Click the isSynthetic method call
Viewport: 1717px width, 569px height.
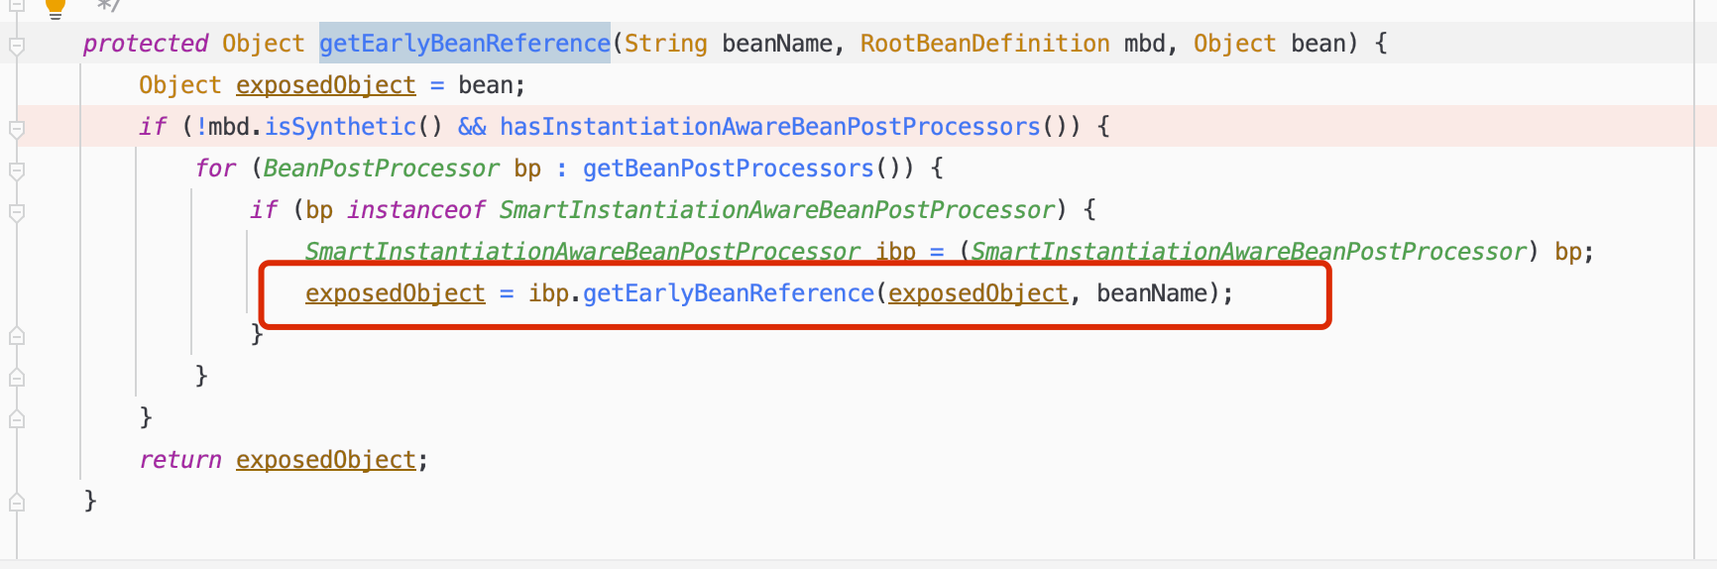339,127
